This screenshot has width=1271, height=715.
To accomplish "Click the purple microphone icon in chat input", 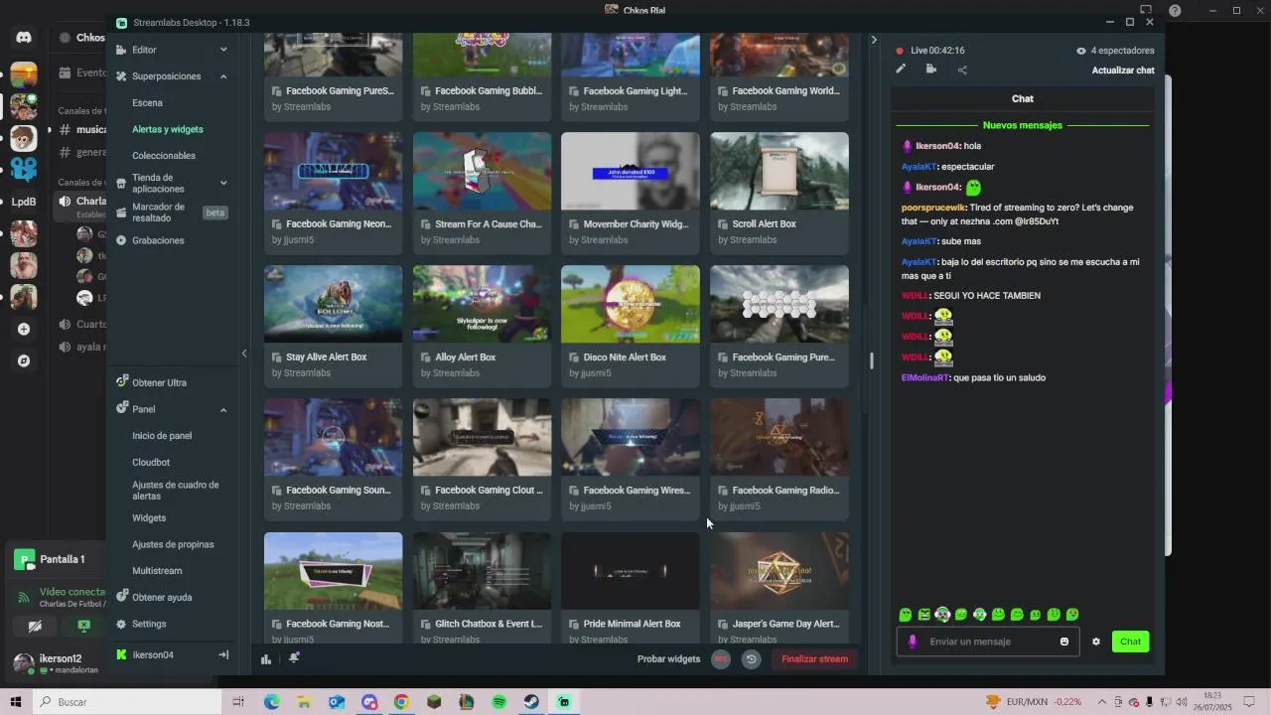I will [x=913, y=642].
